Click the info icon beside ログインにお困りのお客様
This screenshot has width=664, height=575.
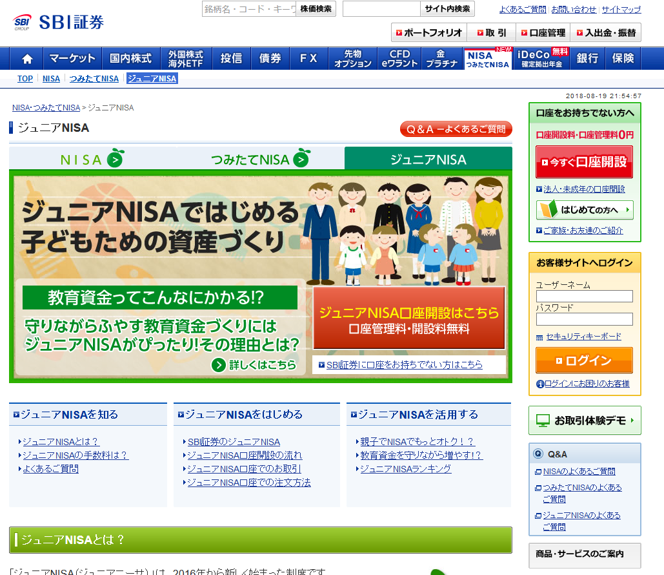[540, 384]
